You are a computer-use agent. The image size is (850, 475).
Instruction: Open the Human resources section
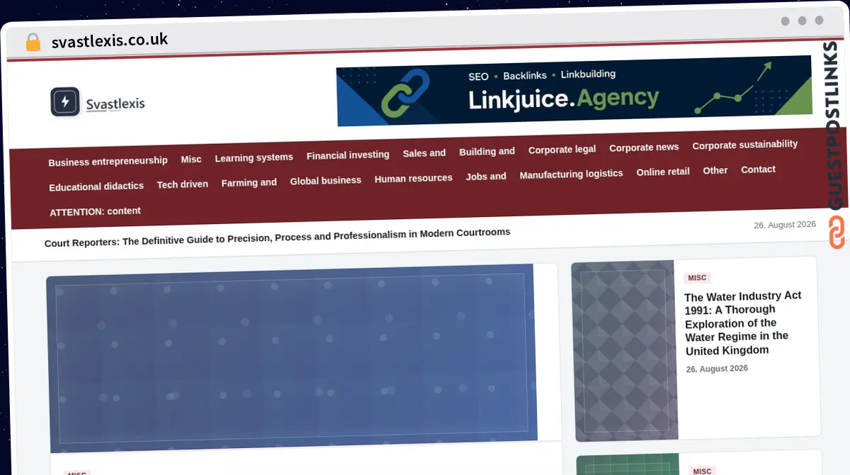pyautogui.click(x=414, y=179)
